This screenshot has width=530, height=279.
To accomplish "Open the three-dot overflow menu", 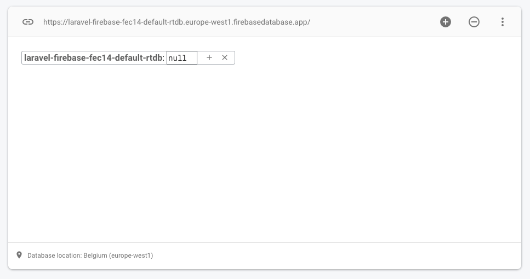I will [x=503, y=22].
